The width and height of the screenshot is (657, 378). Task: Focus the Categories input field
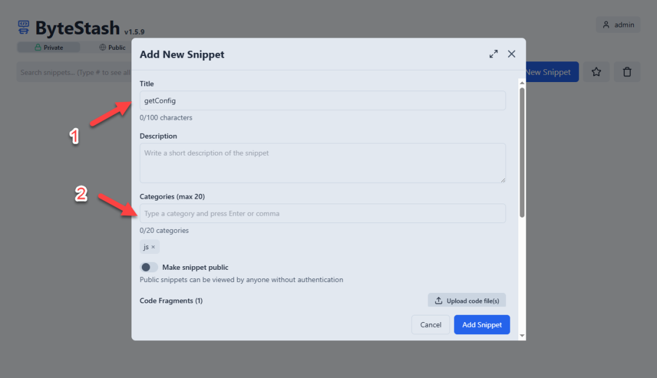[x=322, y=213]
